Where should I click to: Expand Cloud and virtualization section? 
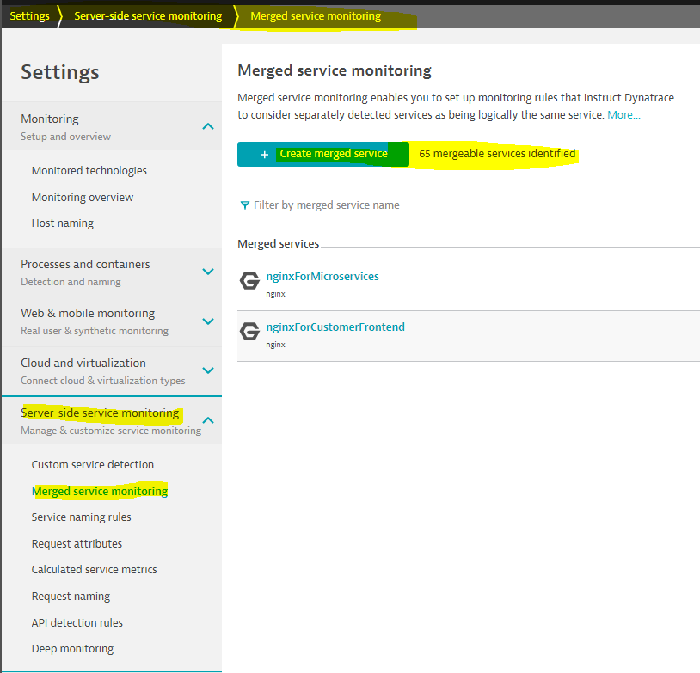(x=208, y=370)
